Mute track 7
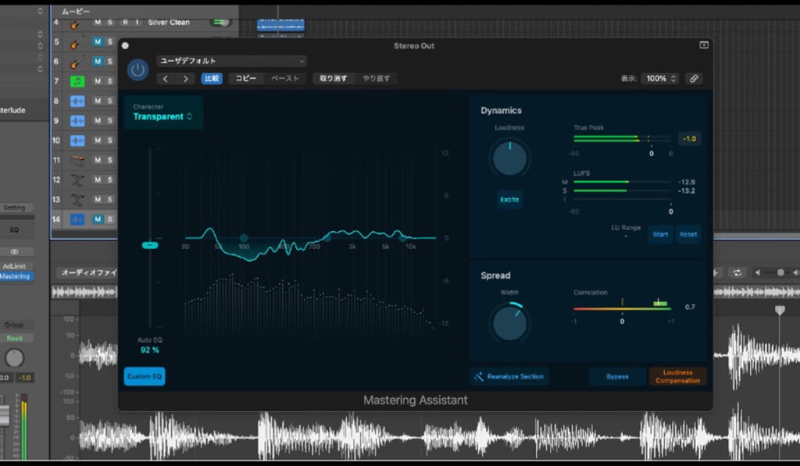800x466 pixels. pos(98,81)
